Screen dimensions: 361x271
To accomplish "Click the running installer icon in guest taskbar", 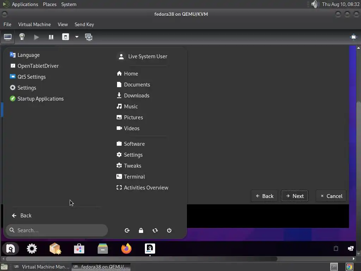I will point(150,249).
